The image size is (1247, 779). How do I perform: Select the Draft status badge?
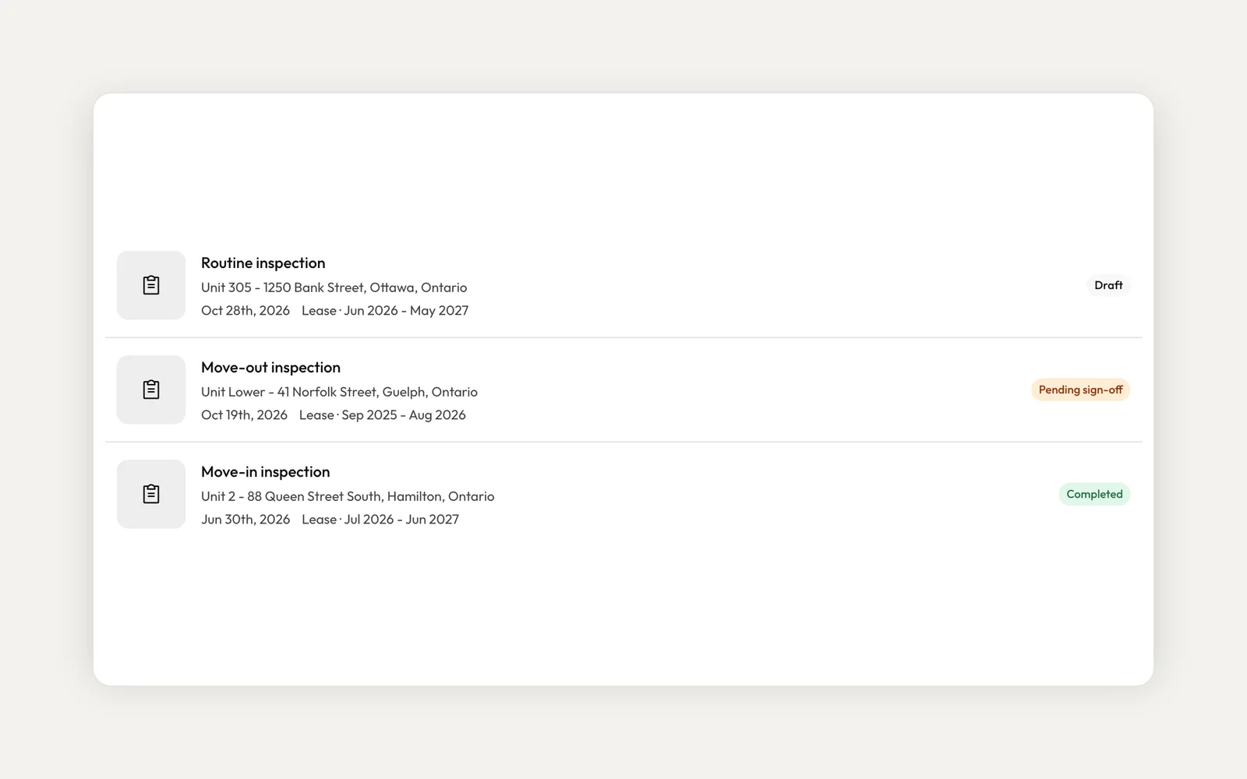1108,285
